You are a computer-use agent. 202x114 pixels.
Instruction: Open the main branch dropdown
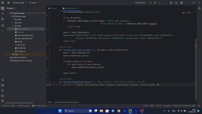[x=34, y=3]
